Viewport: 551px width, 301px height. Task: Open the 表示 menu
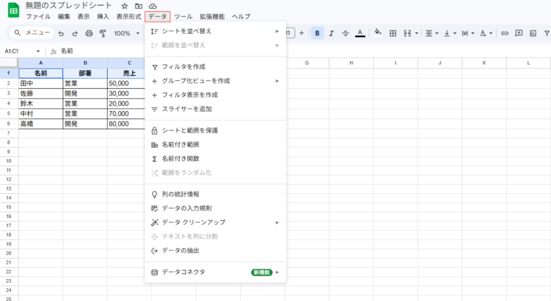[83, 17]
